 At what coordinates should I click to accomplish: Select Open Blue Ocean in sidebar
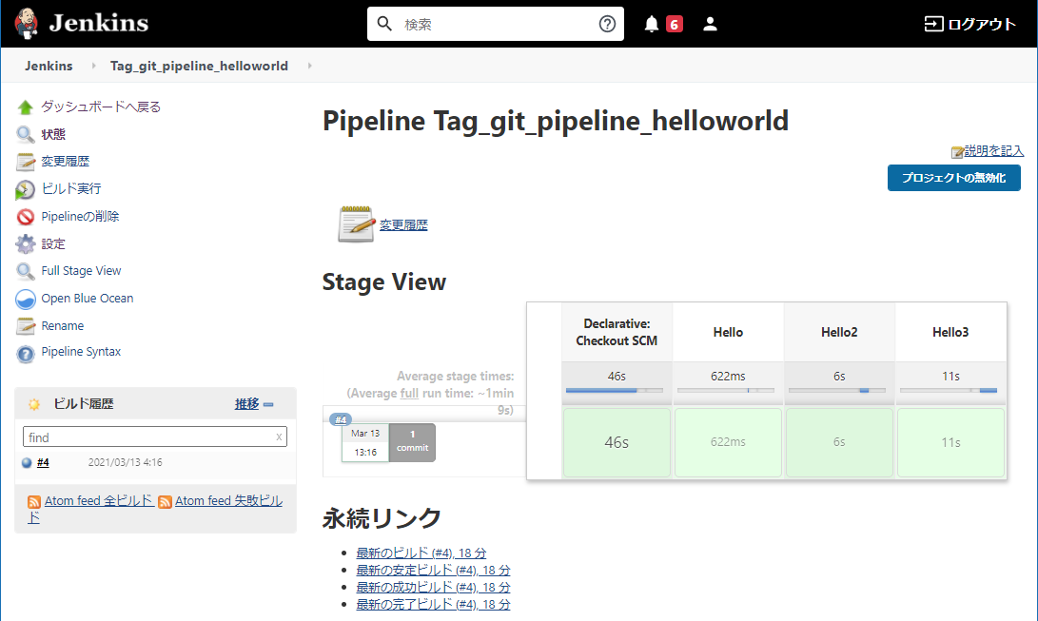[88, 299]
